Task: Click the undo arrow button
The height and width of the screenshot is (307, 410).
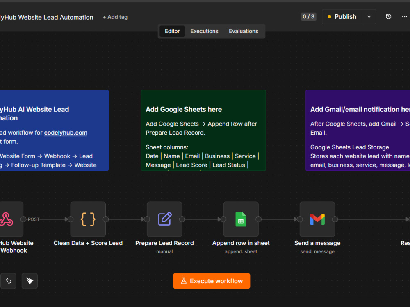Action: pos(8,281)
